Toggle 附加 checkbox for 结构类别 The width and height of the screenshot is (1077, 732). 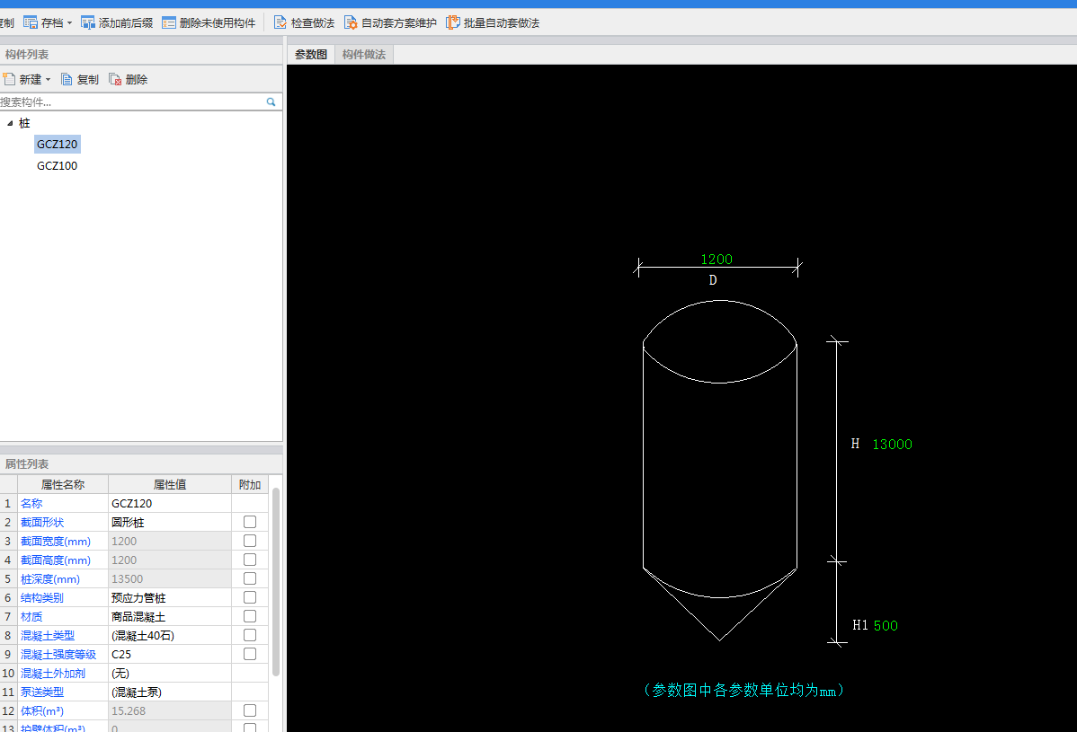[250, 597]
